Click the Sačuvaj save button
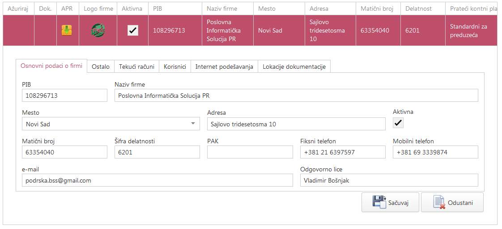The image size is (502, 229). (390, 203)
